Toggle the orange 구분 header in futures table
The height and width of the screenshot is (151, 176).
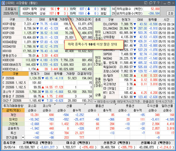(15, 74)
